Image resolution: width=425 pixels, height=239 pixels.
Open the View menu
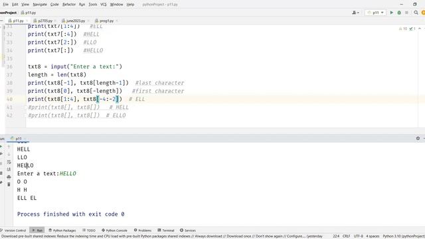25,5
